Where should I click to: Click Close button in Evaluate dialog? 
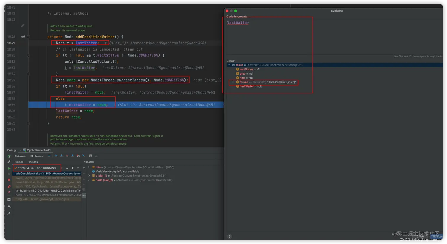[x=420, y=237]
